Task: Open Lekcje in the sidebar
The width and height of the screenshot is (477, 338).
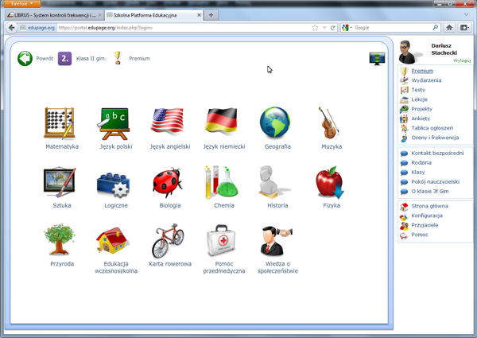Action: [420, 99]
